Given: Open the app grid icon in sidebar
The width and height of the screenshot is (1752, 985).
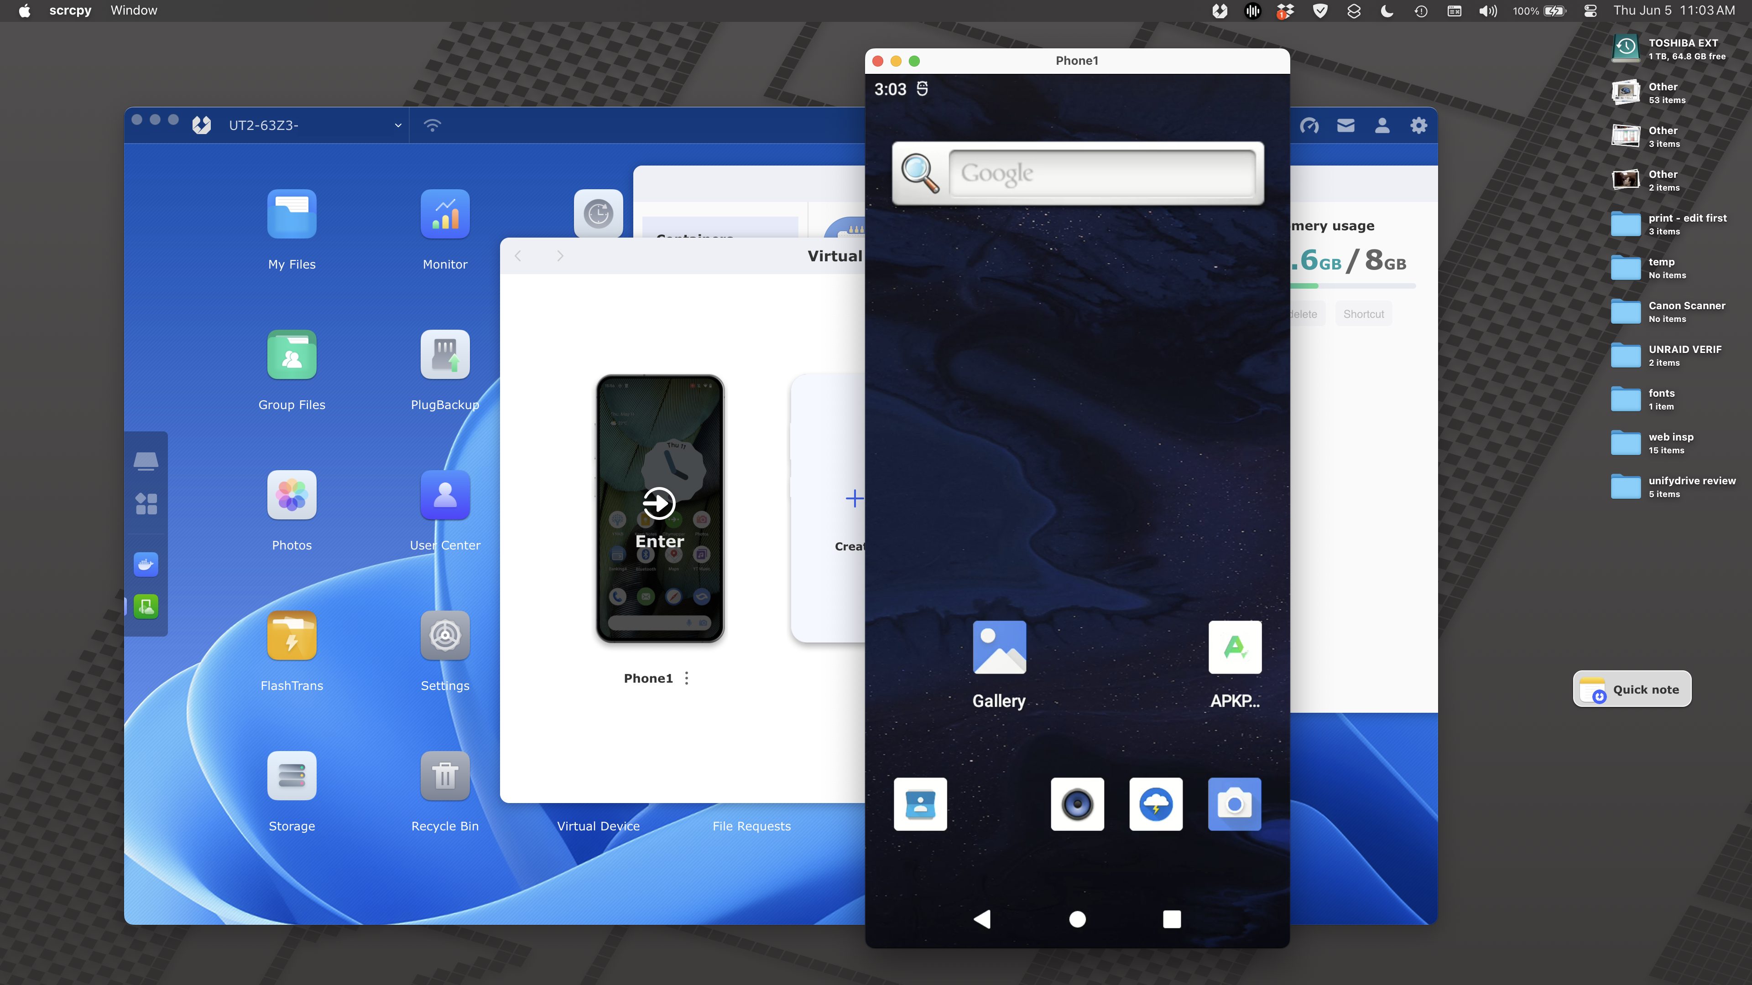Looking at the screenshot, I should click(x=146, y=504).
